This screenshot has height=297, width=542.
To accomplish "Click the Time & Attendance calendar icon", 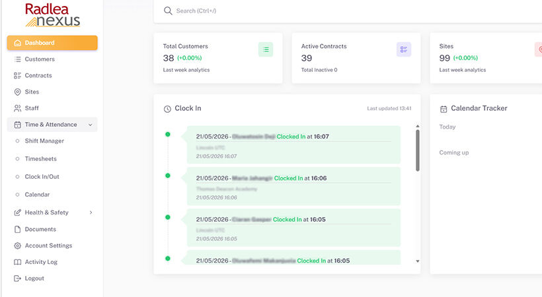I will (x=17, y=125).
